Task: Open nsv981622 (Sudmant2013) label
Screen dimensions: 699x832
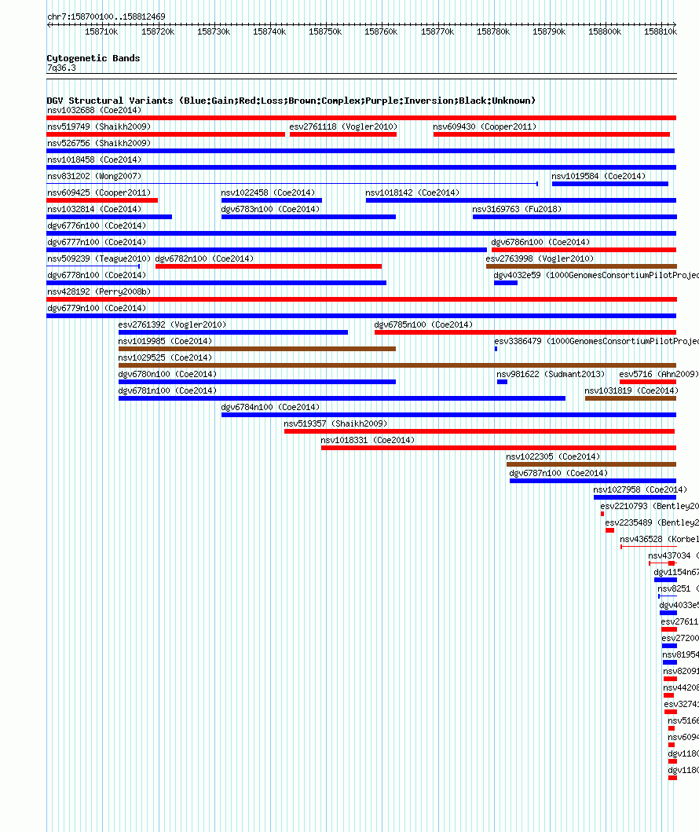Action: pos(551,373)
